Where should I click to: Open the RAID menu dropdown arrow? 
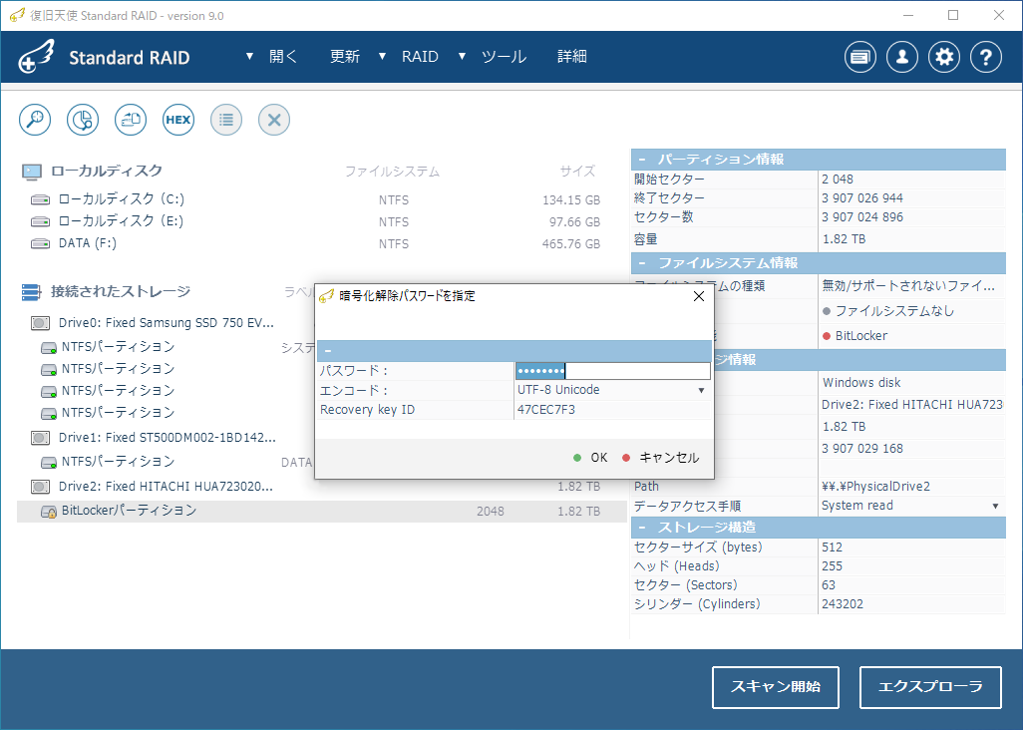[382, 56]
